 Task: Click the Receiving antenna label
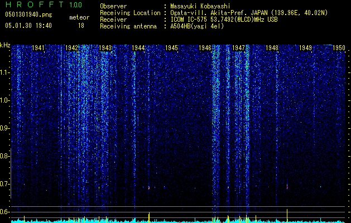click(x=128, y=26)
